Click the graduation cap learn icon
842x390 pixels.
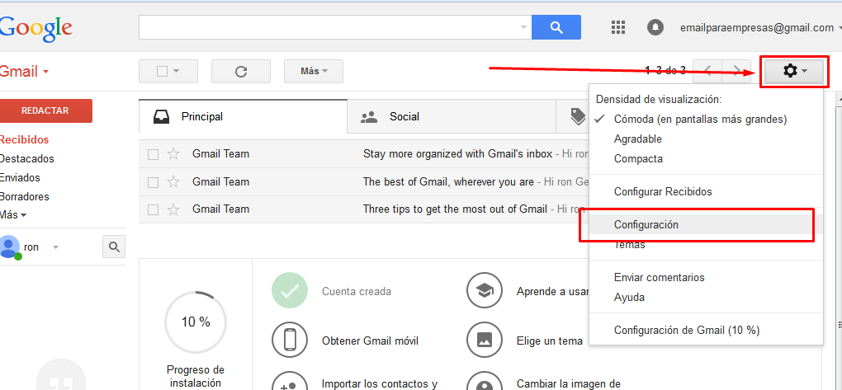(485, 291)
